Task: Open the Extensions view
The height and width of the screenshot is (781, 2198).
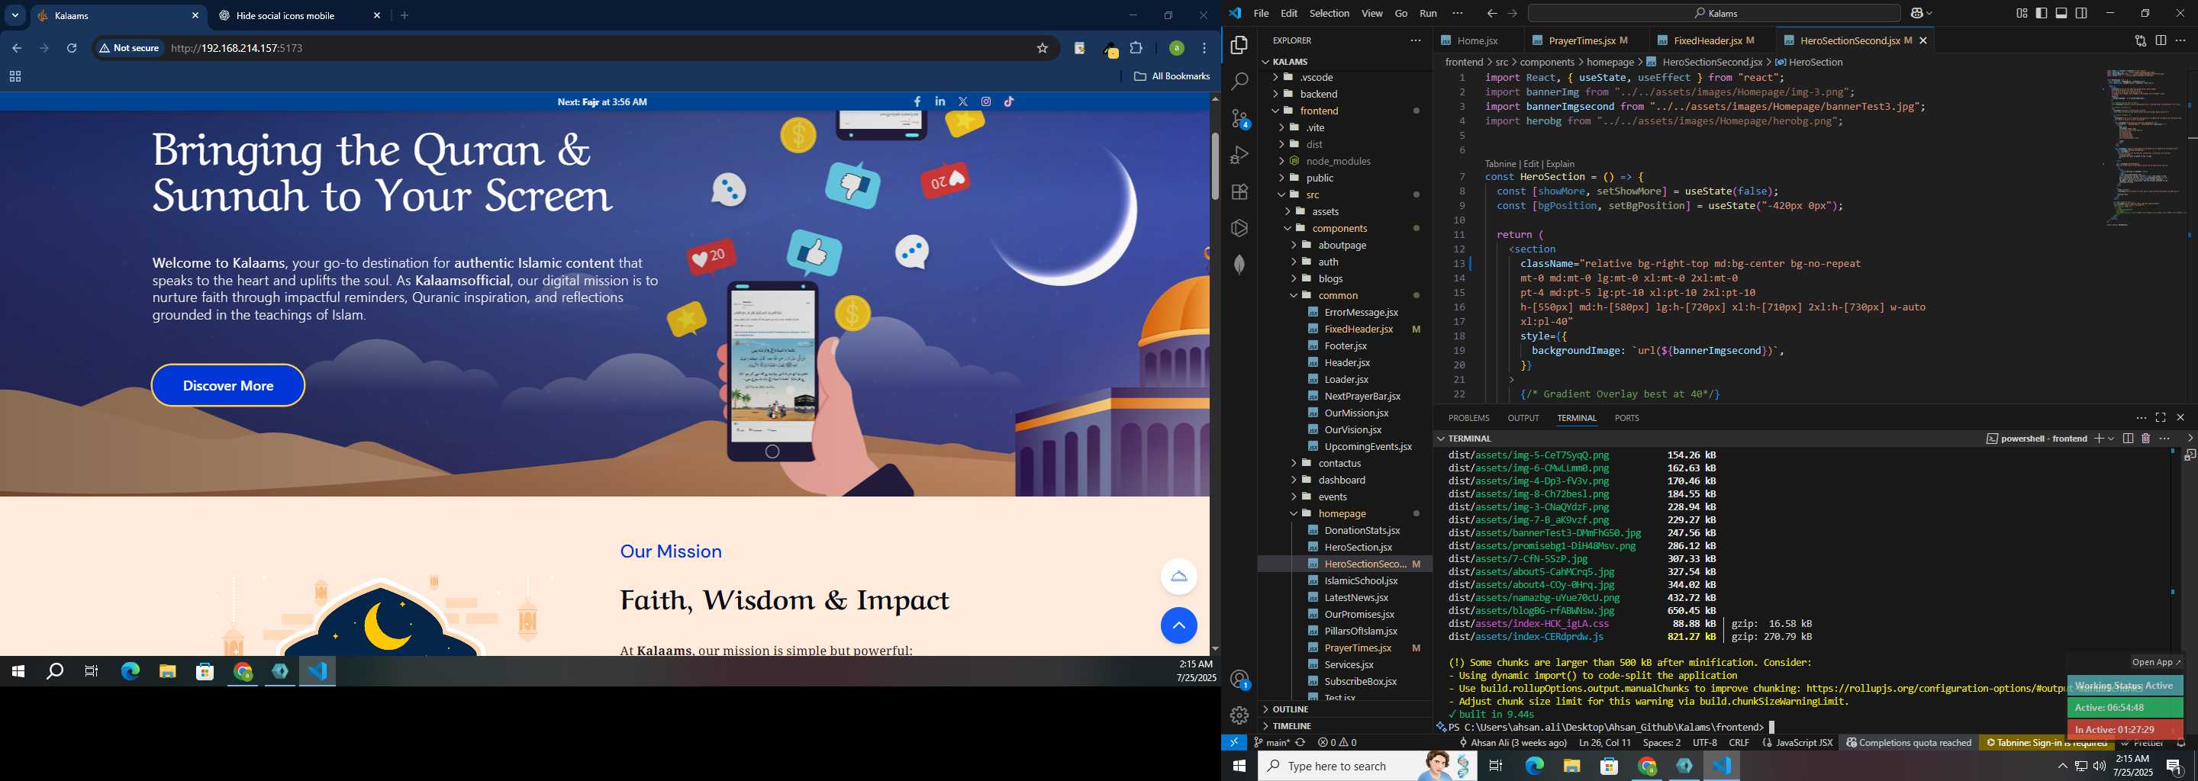Action: click(x=1239, y=192)
